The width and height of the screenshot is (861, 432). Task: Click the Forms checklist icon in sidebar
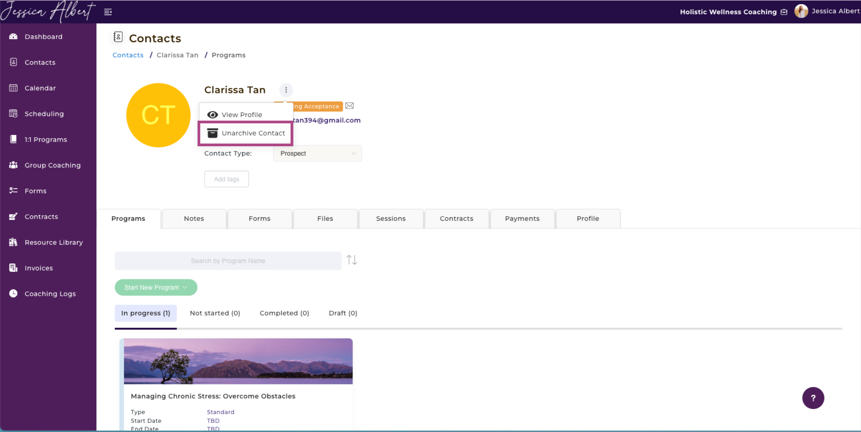(x=13, y=191)
